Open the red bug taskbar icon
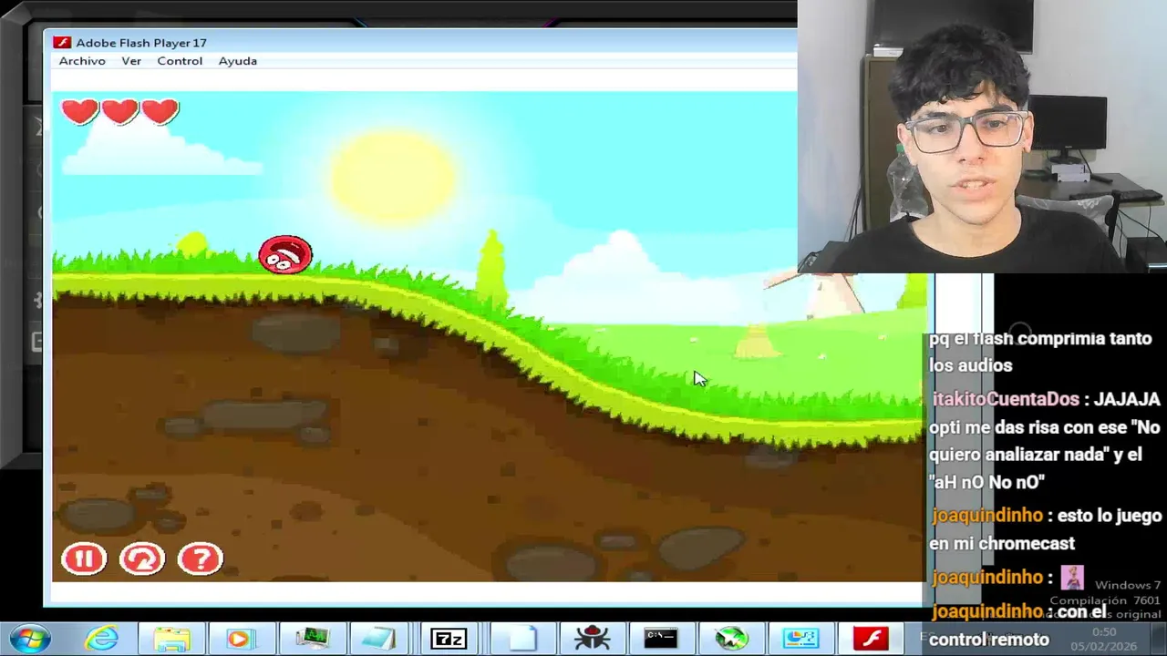The height and width of the screenshot is (656, 1167). [x=592, y=639]
